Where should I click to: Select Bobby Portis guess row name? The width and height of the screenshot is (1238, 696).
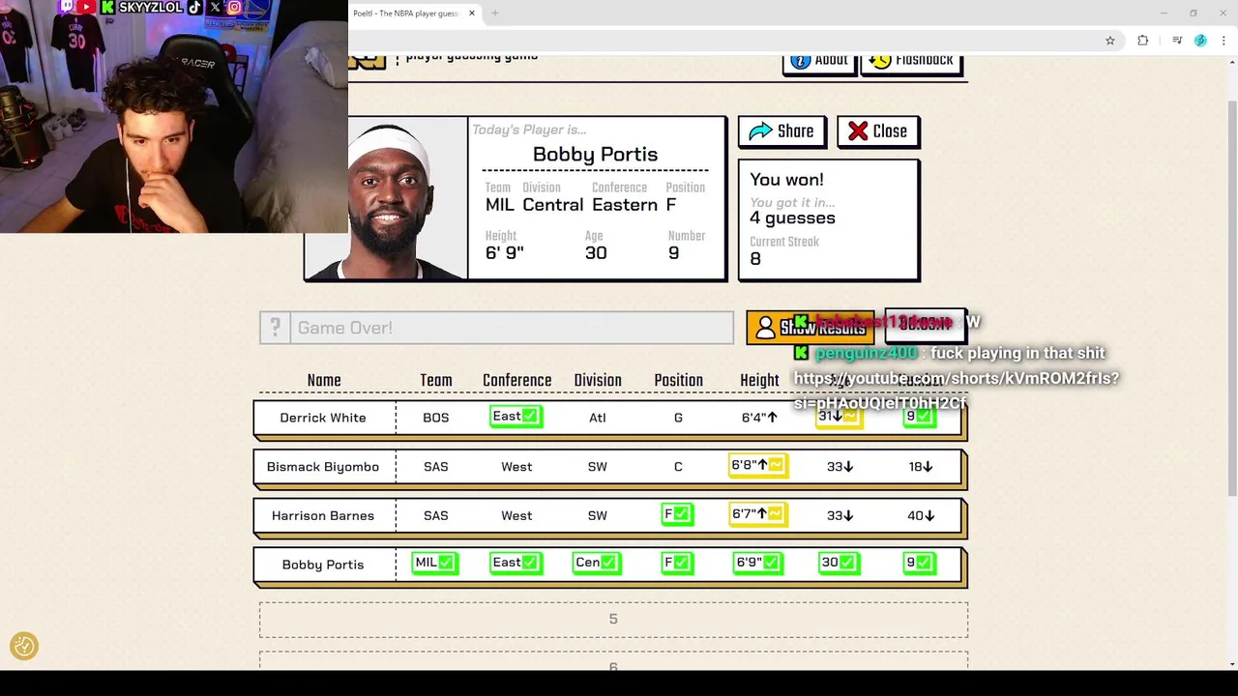pos(323,565)
